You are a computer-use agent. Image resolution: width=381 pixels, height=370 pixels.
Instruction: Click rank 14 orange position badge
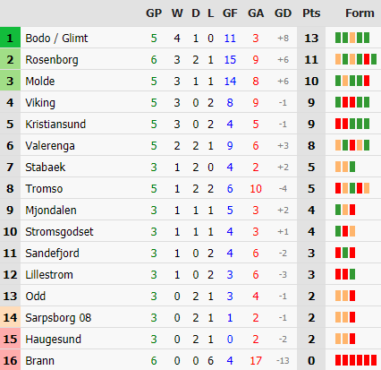[x=10, y=317]
